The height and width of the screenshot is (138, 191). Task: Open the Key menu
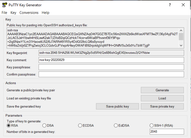13,13
